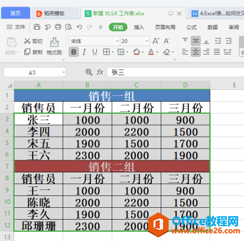Click the distributed alignment icon
Image resolution: width=244 pixels, height=241 pixels.
click(227, 52)
